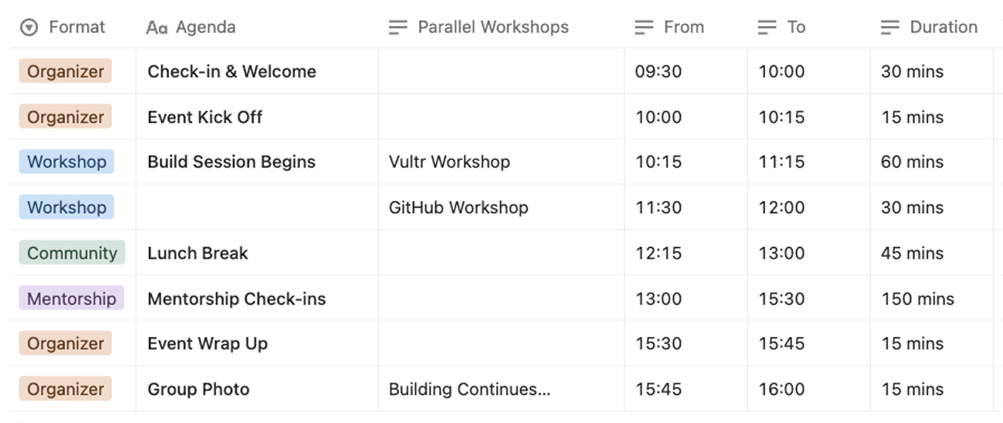Click the Community tag on Lunch Break
Screen dimensions: 1003x423
(72, 253)
